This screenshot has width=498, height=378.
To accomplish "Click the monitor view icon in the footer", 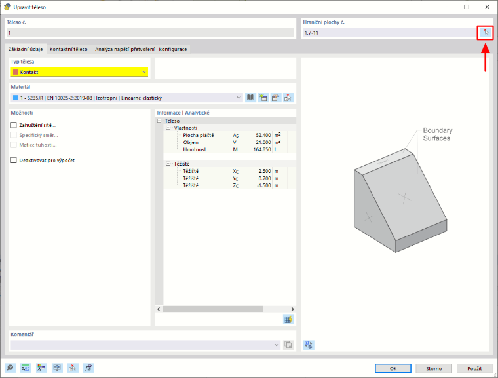I will [x=57, y=368].
